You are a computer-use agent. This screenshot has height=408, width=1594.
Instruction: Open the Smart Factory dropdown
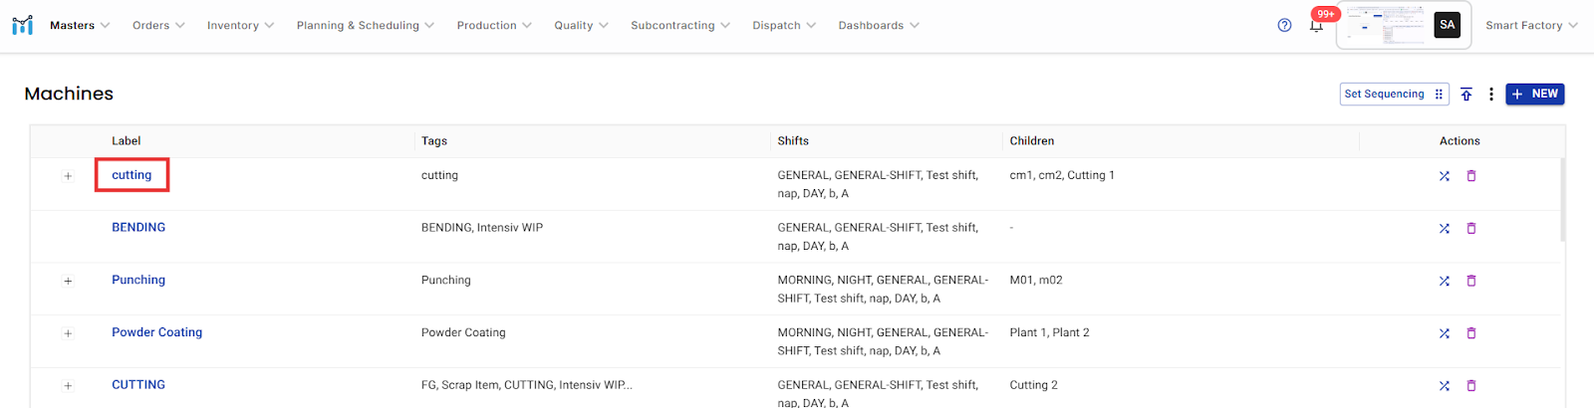1530,26
